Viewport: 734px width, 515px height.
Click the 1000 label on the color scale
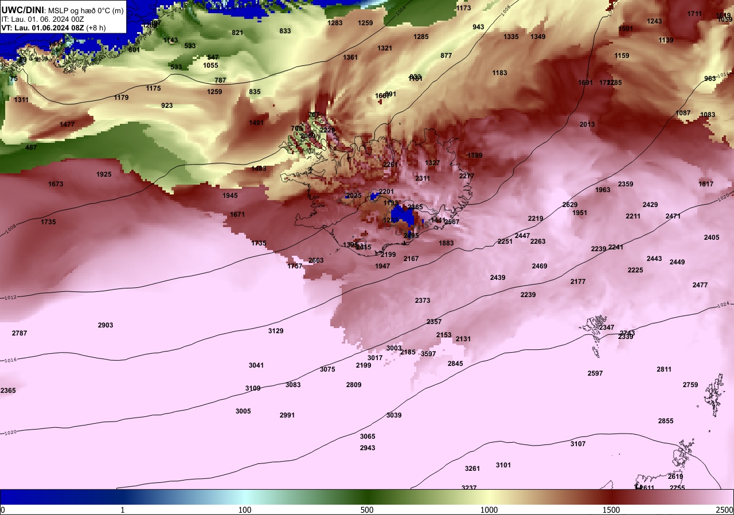(489, 510)
